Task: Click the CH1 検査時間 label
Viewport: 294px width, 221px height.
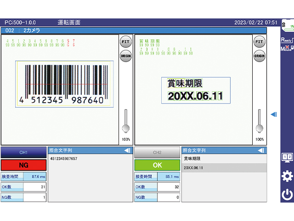Action: (x=12, y=177)
